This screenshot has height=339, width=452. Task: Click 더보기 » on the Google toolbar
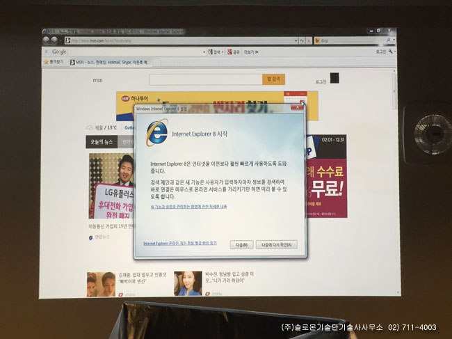tap(251, 52)
